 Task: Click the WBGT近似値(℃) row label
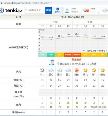pyautogui.click(x=19, y=47)
